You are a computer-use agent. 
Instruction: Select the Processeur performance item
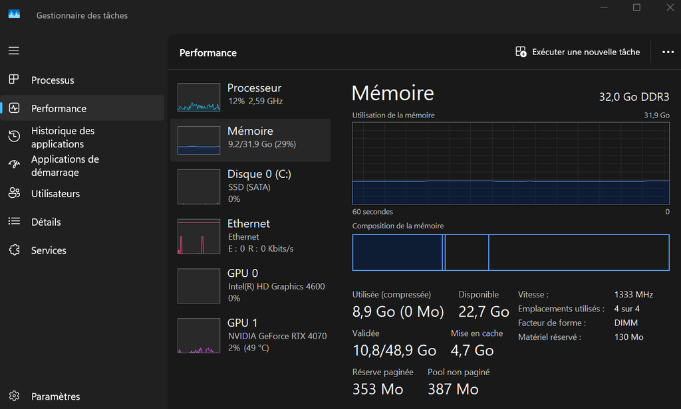click(x=251, y=97)
